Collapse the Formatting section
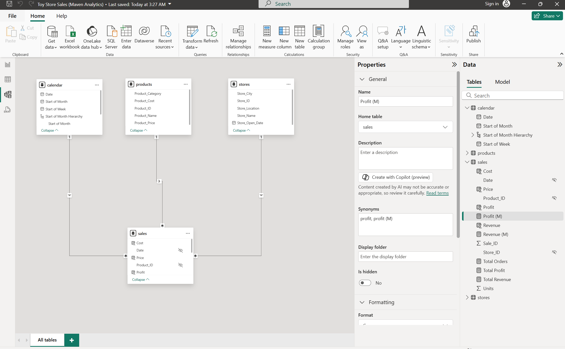Viewport: 565px width, 349px height. [362, 302]
